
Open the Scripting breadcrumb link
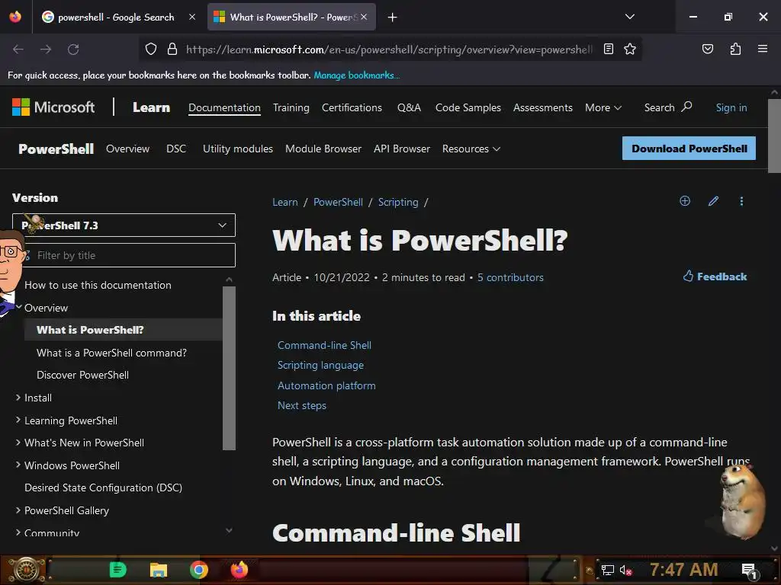[398, 202]
